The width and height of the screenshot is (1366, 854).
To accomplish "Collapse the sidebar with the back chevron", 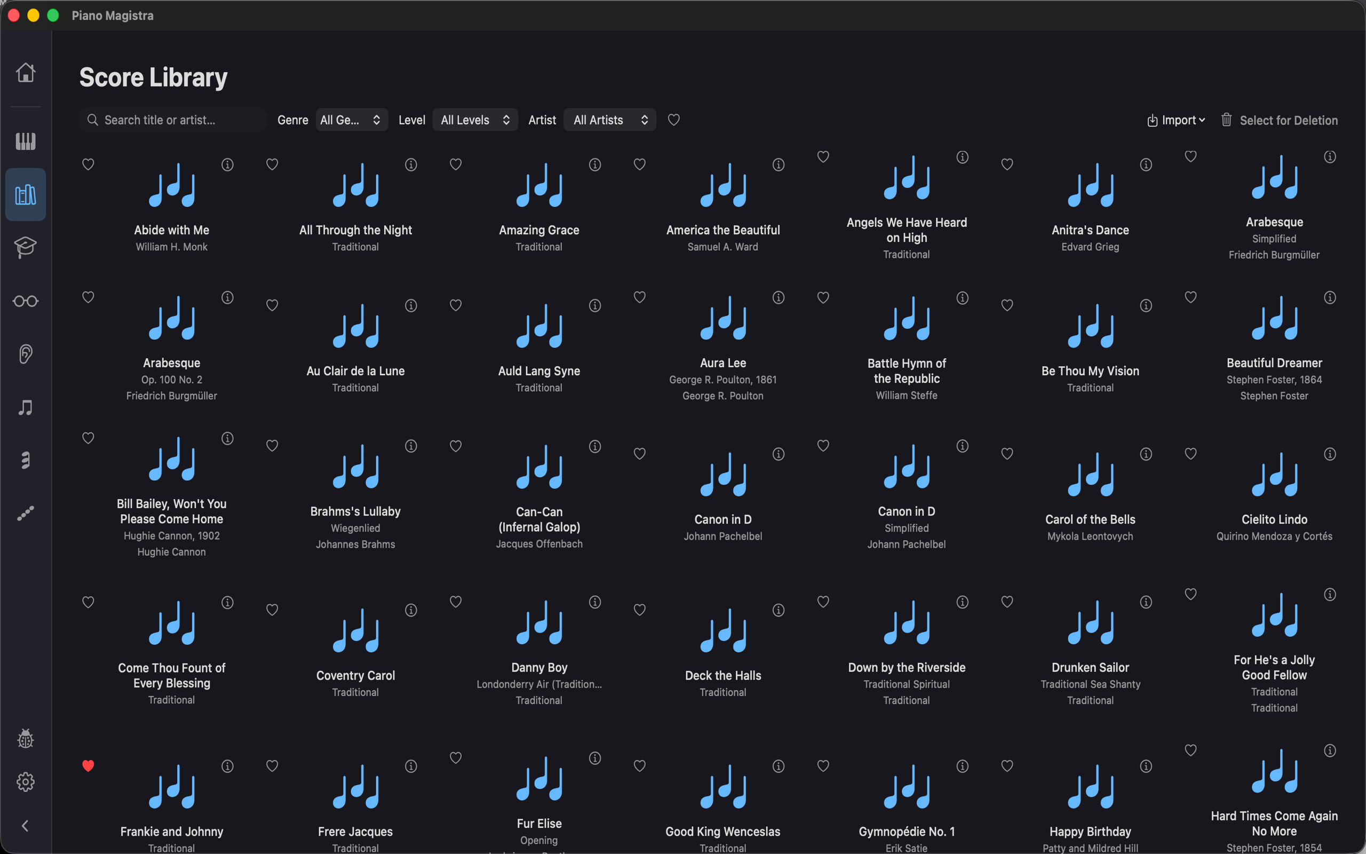I will (x=26, y=826).
